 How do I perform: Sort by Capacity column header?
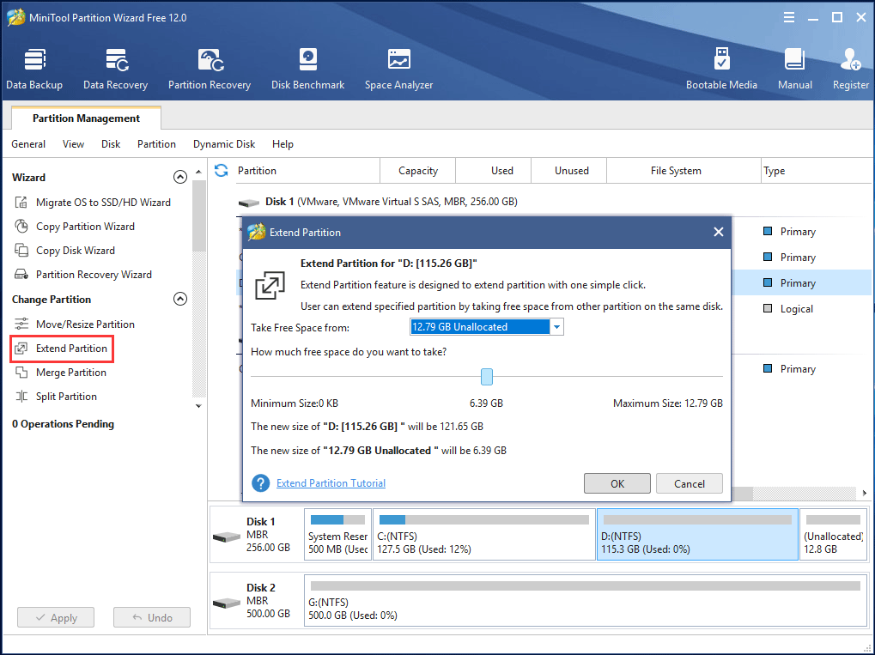point(418,171)
